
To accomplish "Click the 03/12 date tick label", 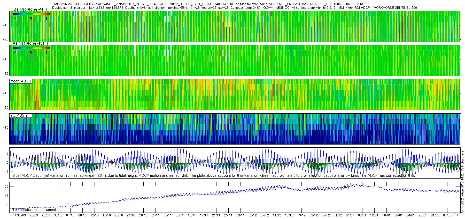I will click(x=253, y=215).
